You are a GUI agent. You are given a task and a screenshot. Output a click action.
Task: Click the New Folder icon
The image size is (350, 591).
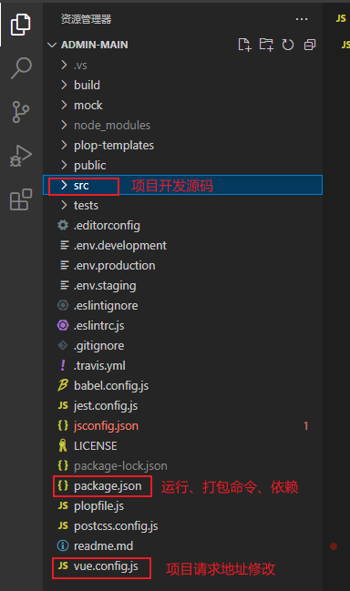(x=266, y=45)
